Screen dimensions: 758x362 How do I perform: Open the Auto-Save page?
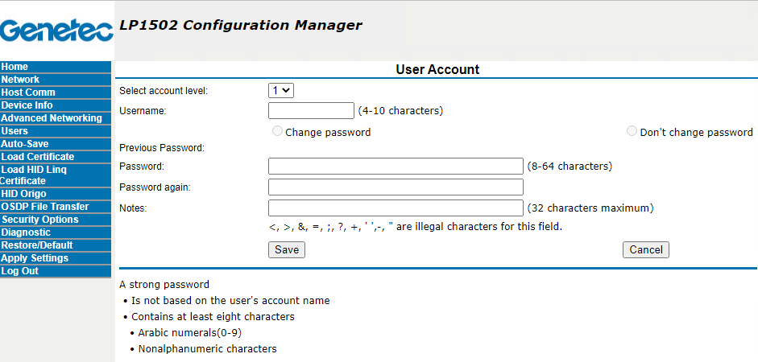[56, 144]
